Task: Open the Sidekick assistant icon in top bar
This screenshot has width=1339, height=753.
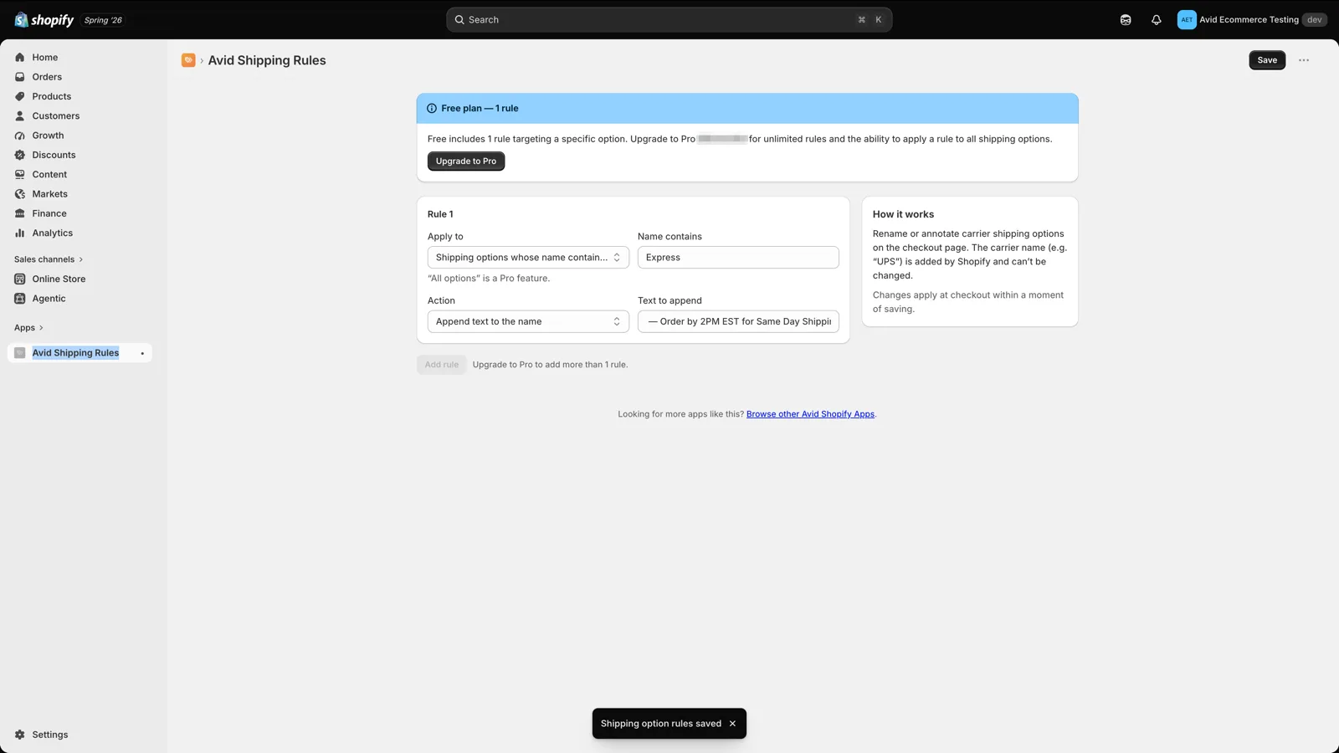Action: (x=1126, y=20)
